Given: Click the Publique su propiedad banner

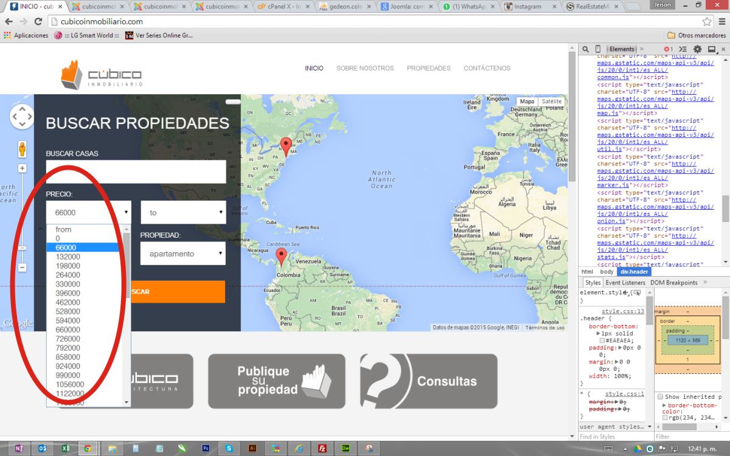Looking at the screenshot, I should [277, 381].
